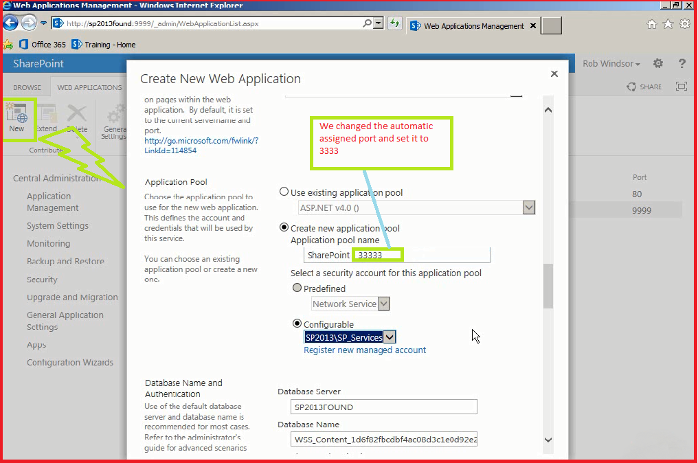Open the SP2013\SP_Services account dropdown
This screenshot has height=463, width=698.
coord(390,337)
